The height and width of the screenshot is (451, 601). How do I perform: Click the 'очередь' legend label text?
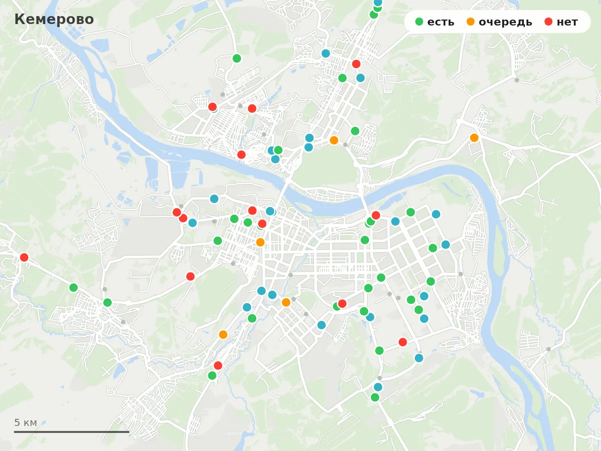tap(505, 22)
